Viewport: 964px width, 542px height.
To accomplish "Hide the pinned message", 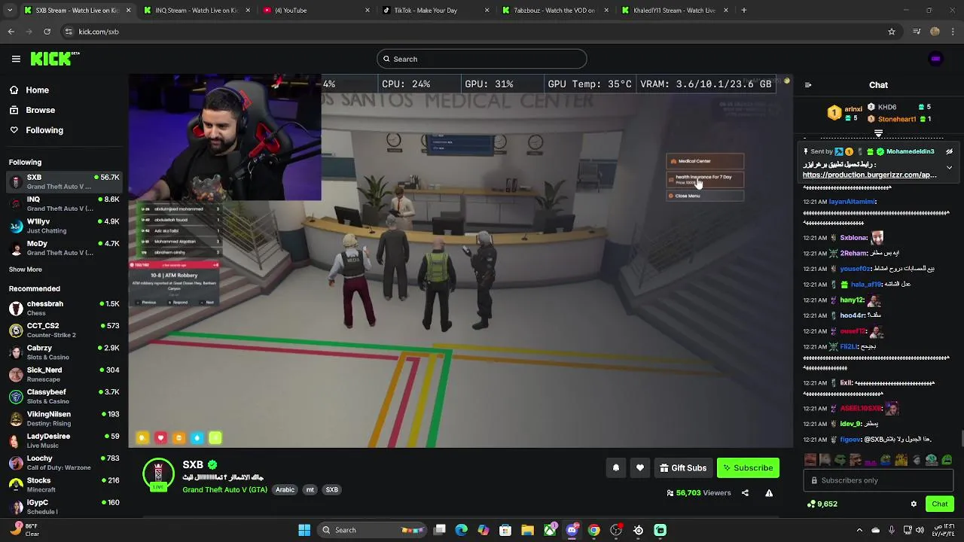I will click(949, 151).
